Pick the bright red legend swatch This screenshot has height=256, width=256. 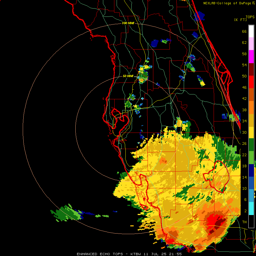click(x=251, y=82)
